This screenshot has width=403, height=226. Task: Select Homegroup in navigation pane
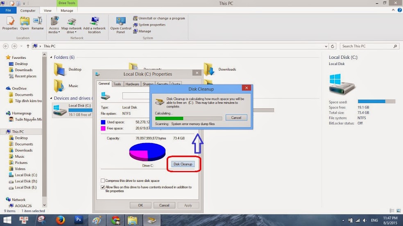(18, 113)
